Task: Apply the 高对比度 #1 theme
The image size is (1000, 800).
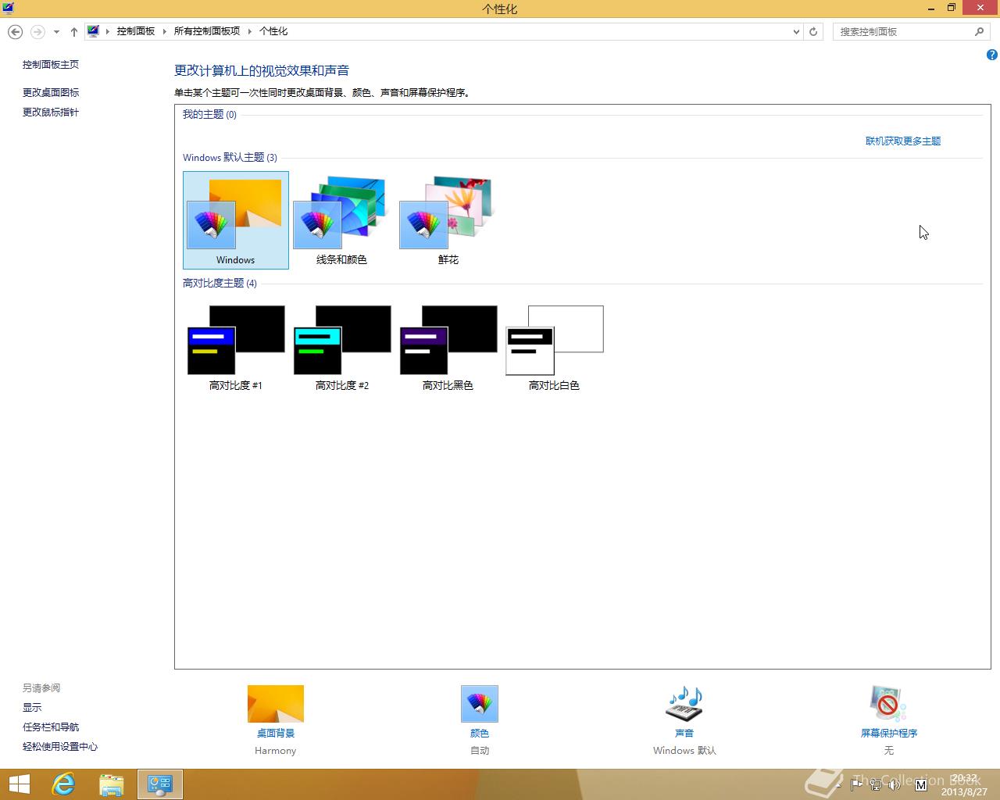Action: (x=236, y=348)
